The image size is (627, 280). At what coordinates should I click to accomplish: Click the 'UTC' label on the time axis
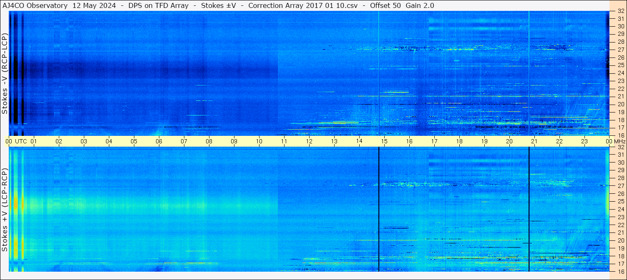click(21, 141)
